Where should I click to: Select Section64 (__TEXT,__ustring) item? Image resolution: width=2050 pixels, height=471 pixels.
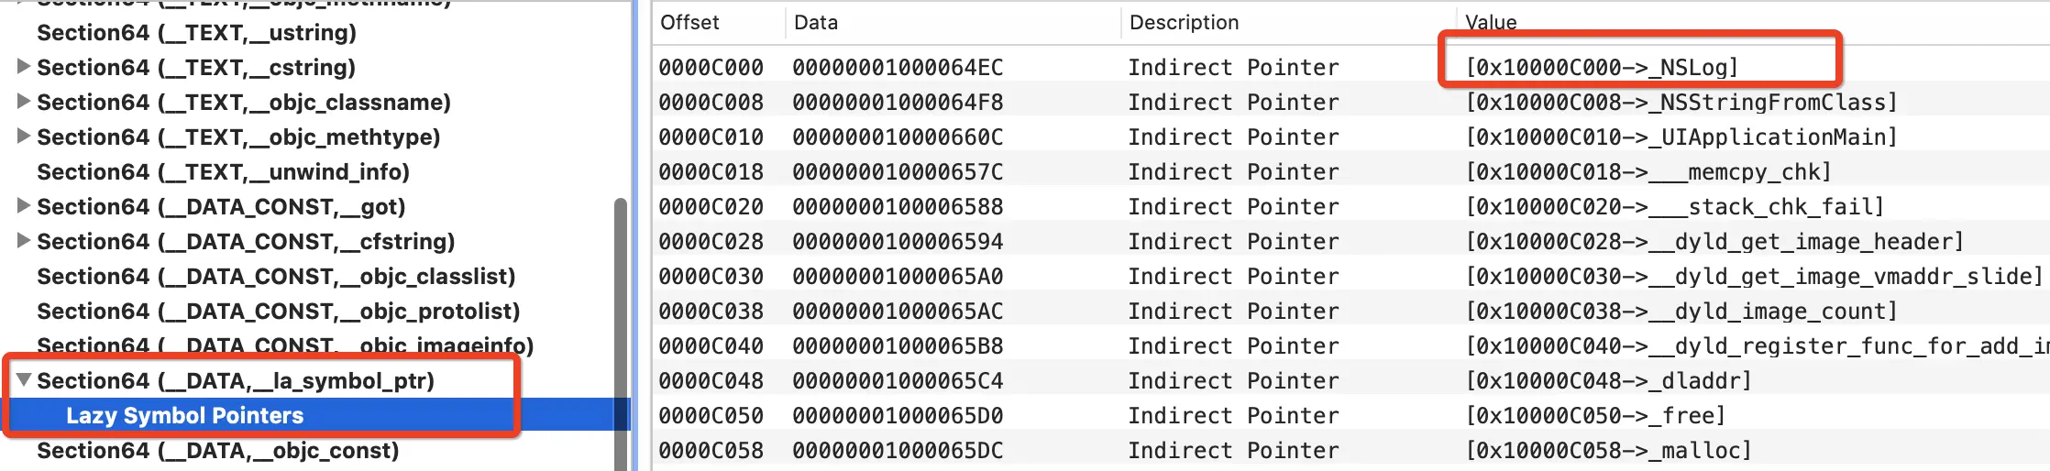(x=196, y=33)
